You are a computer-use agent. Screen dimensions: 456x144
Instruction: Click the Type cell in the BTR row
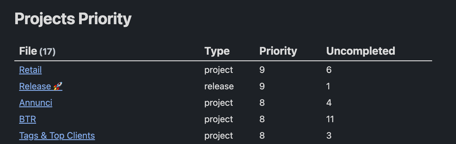tap(219, 119)
